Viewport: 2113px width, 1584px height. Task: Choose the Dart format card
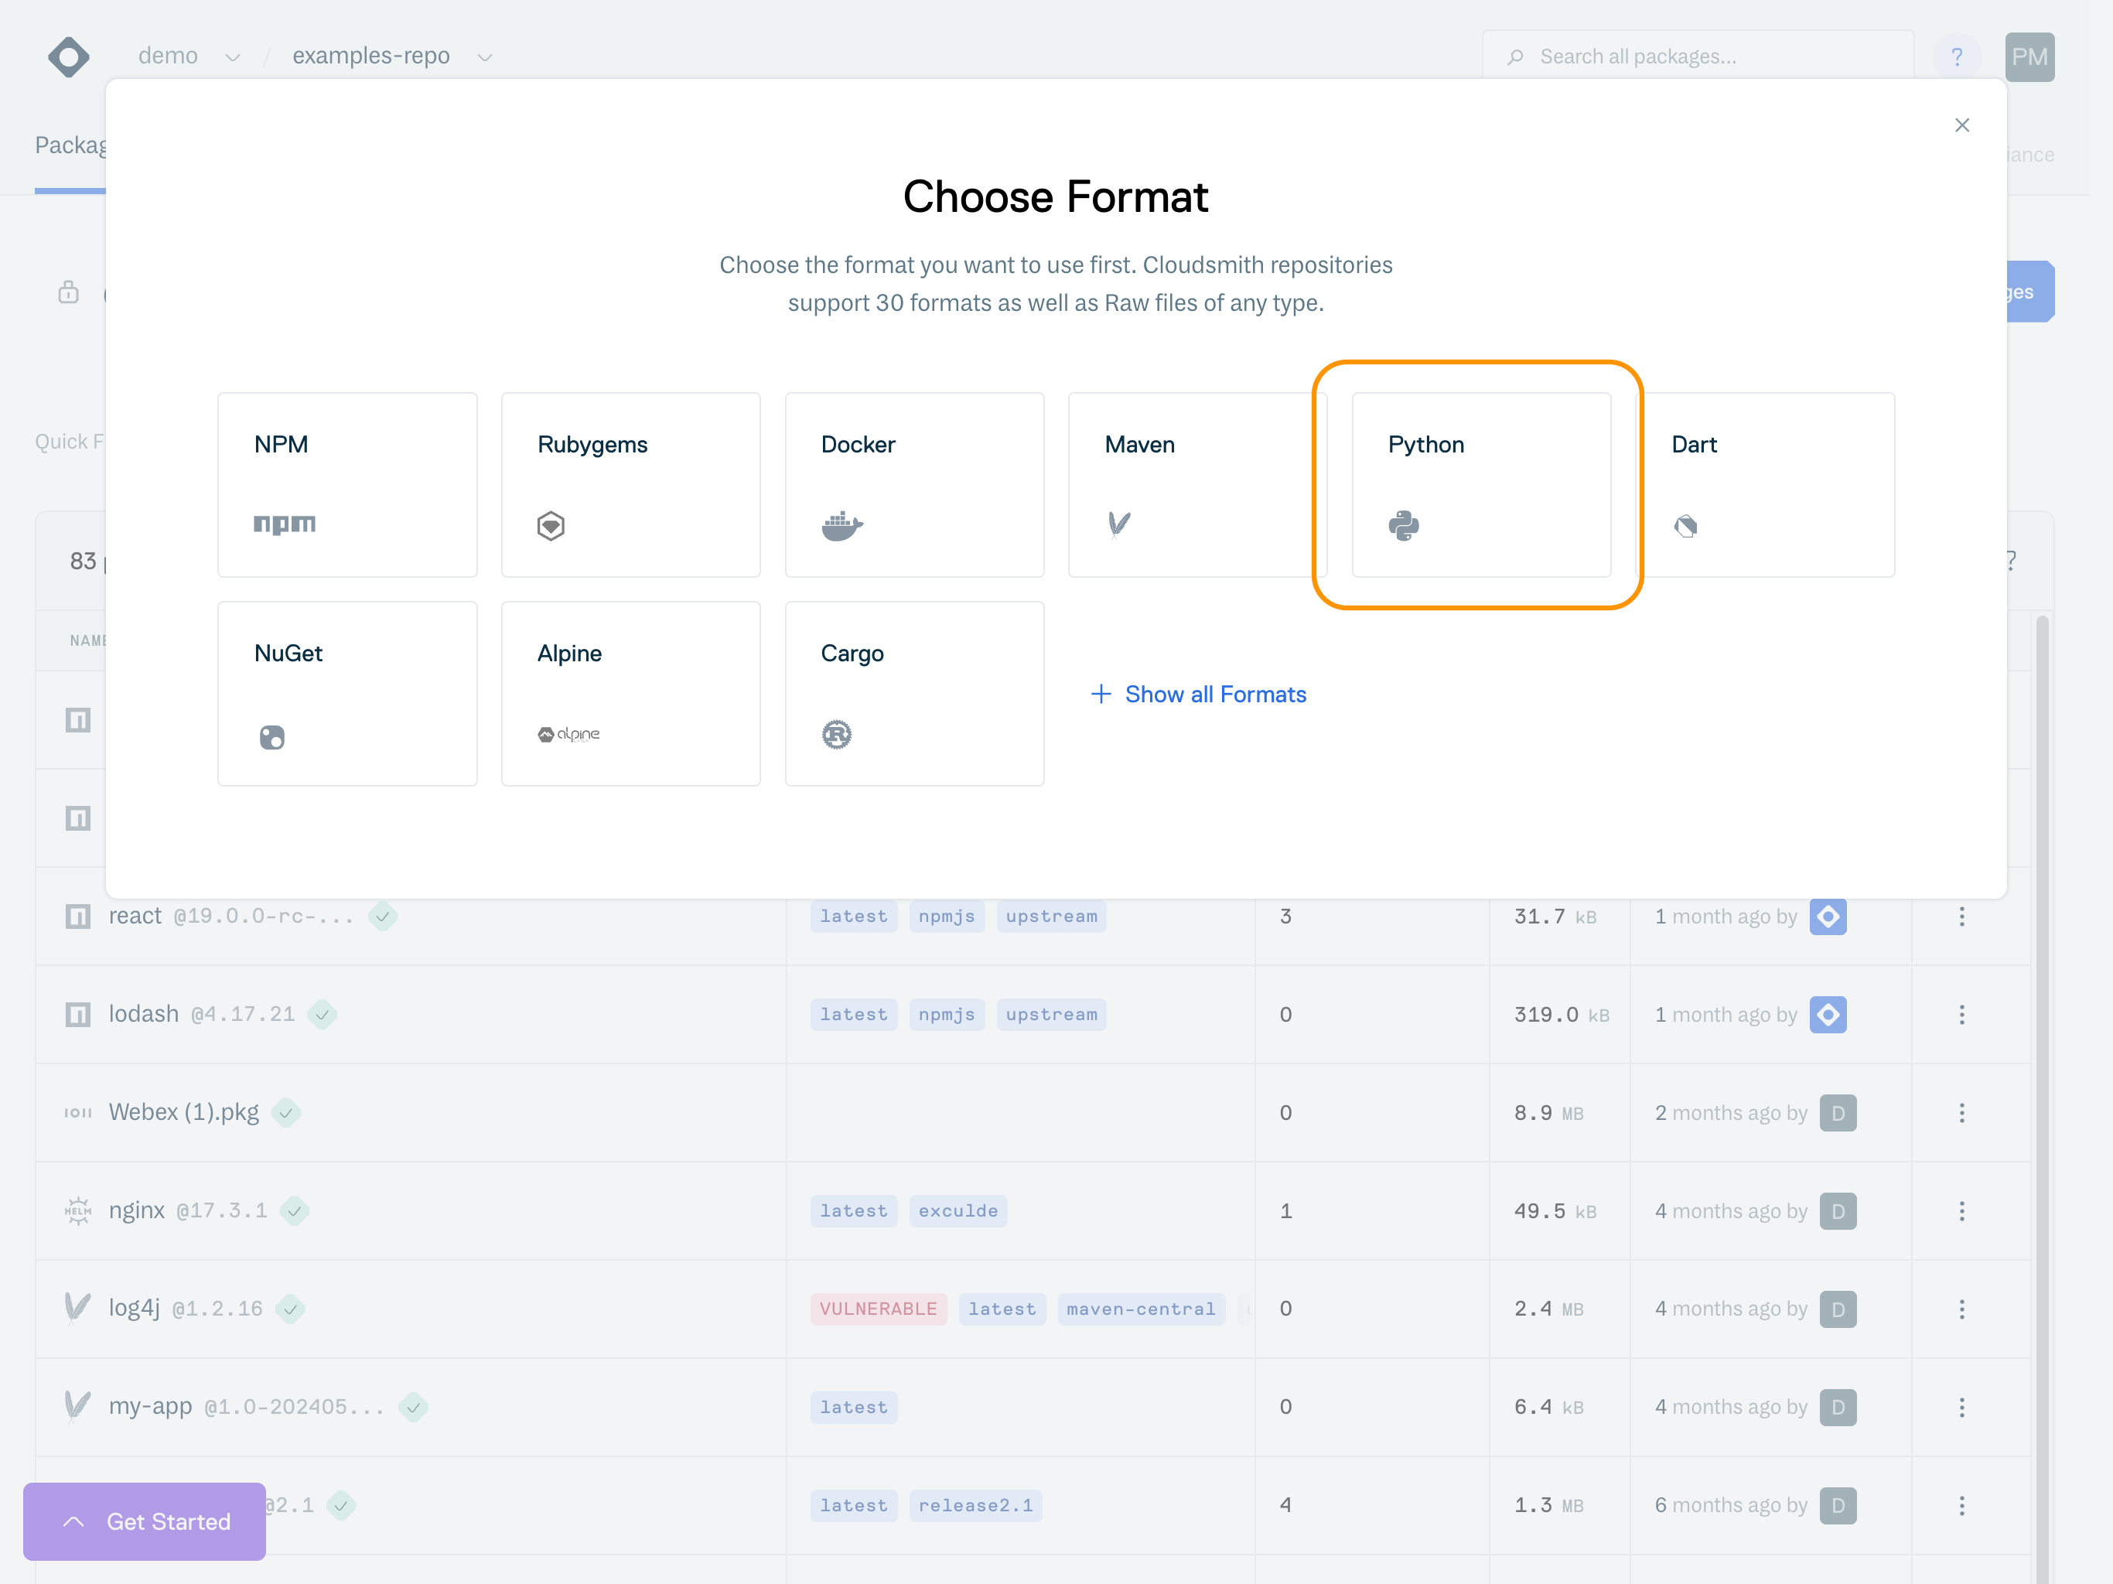coord(1764,484)
